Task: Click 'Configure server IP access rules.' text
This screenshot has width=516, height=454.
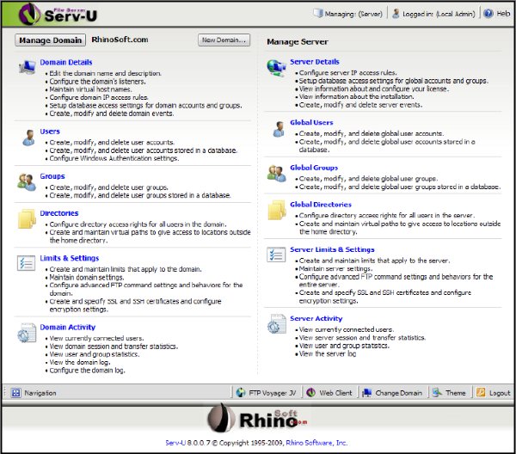Action: [x=347, y=73]
